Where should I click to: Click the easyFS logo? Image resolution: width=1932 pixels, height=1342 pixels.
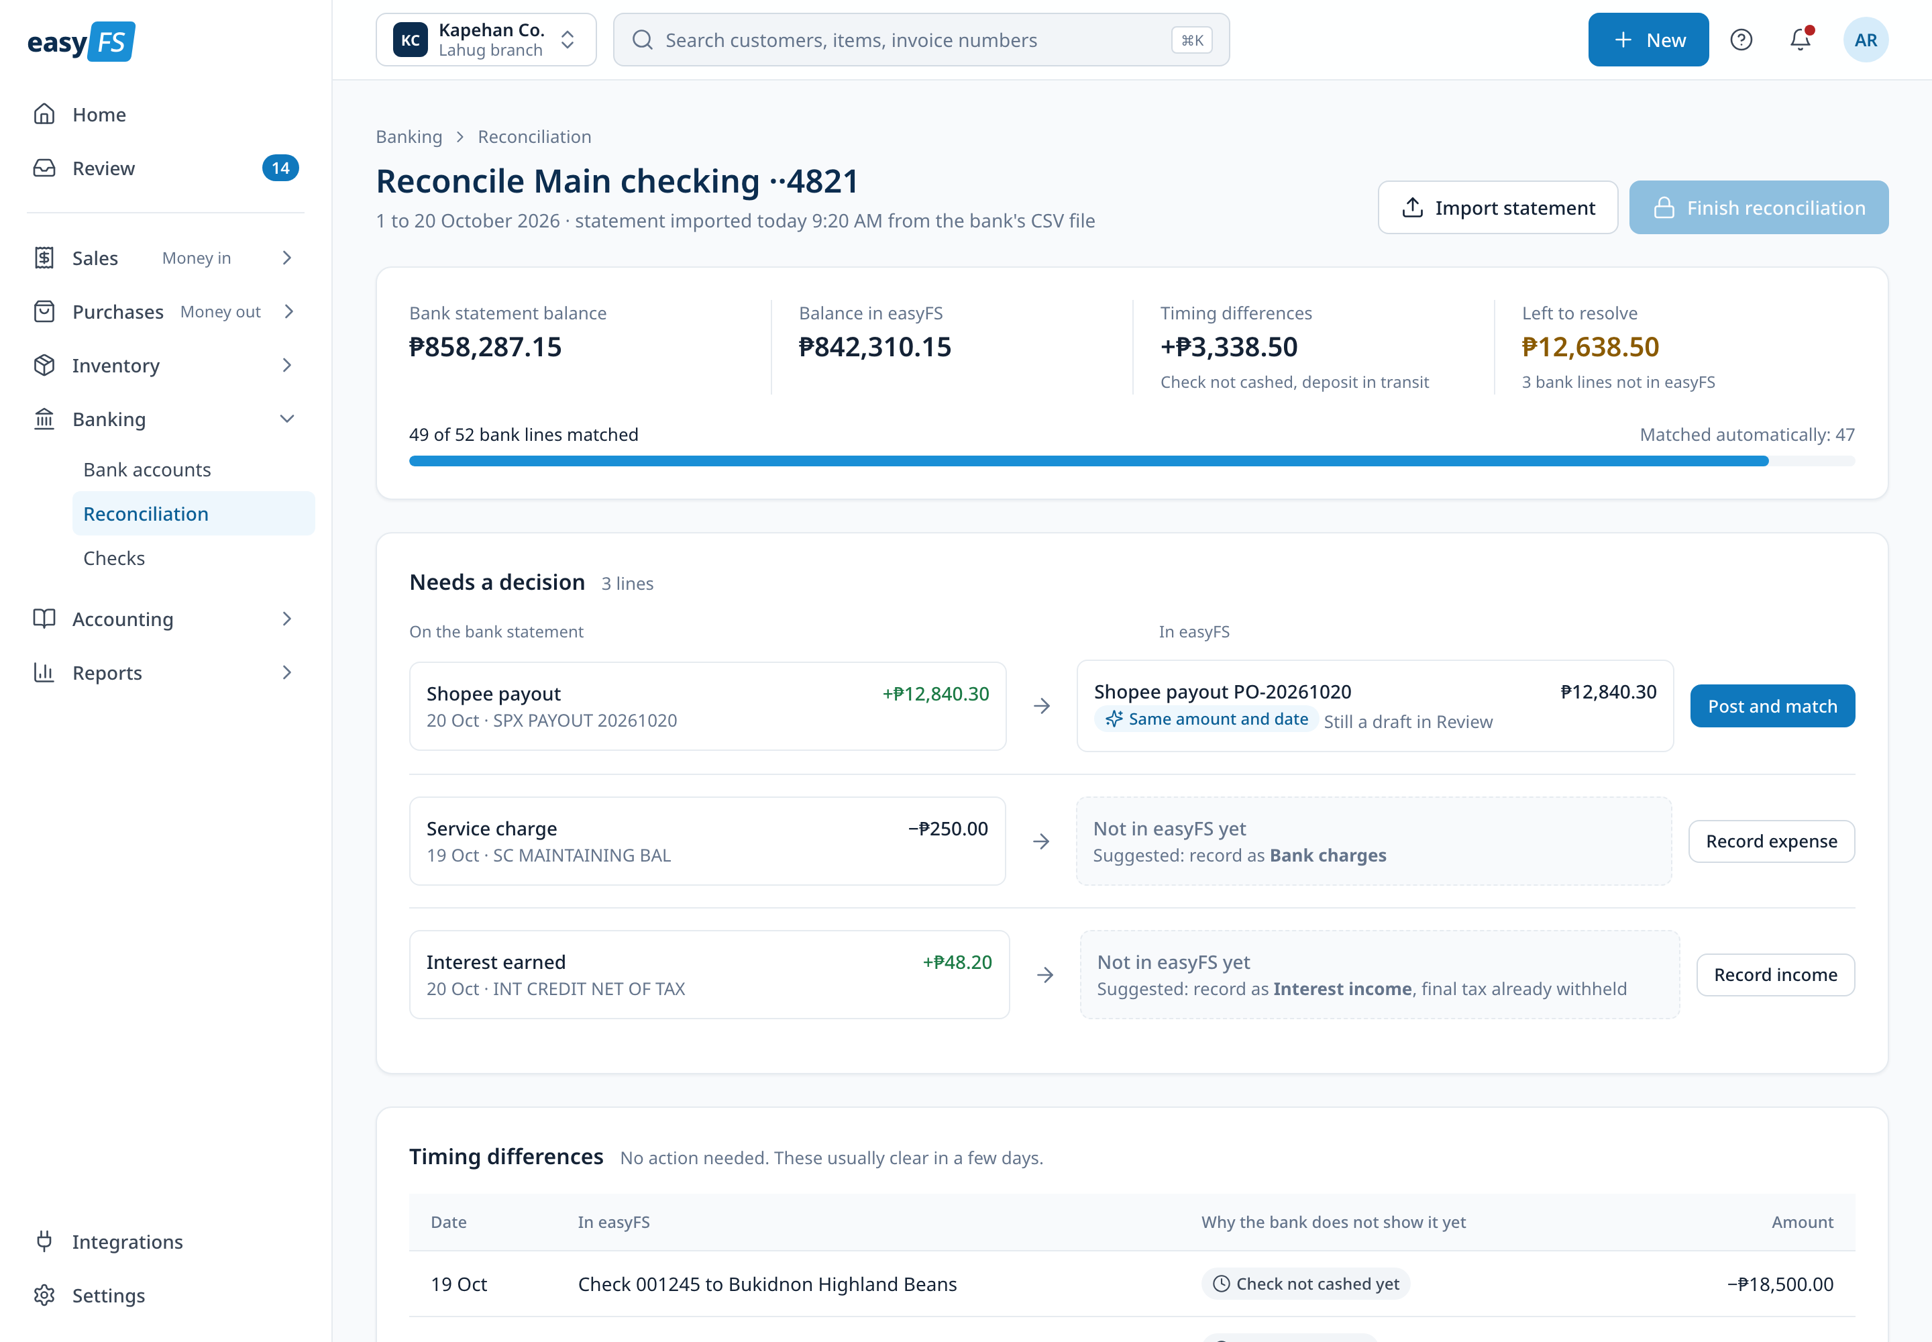(80, 41)
